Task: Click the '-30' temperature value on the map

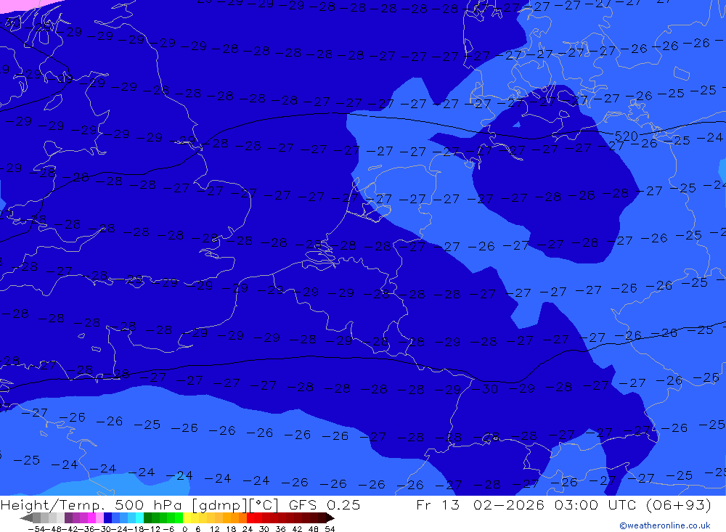Action: [485, 389]
